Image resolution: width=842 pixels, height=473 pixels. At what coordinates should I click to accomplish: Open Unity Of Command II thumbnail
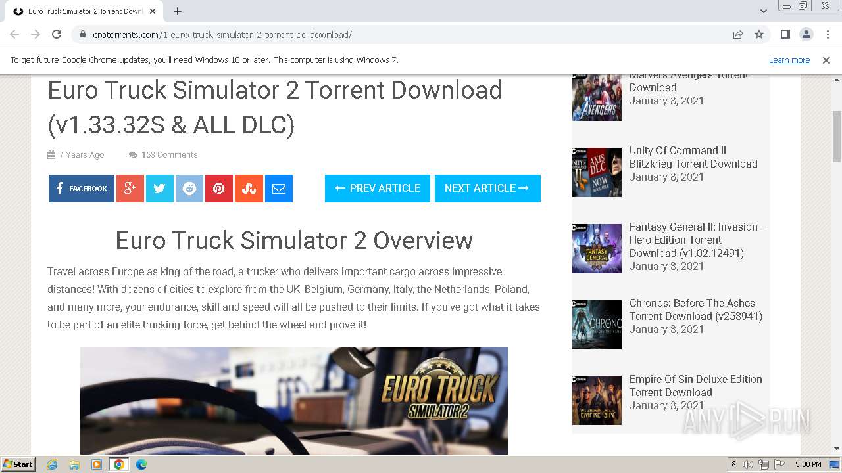(597, 172)
